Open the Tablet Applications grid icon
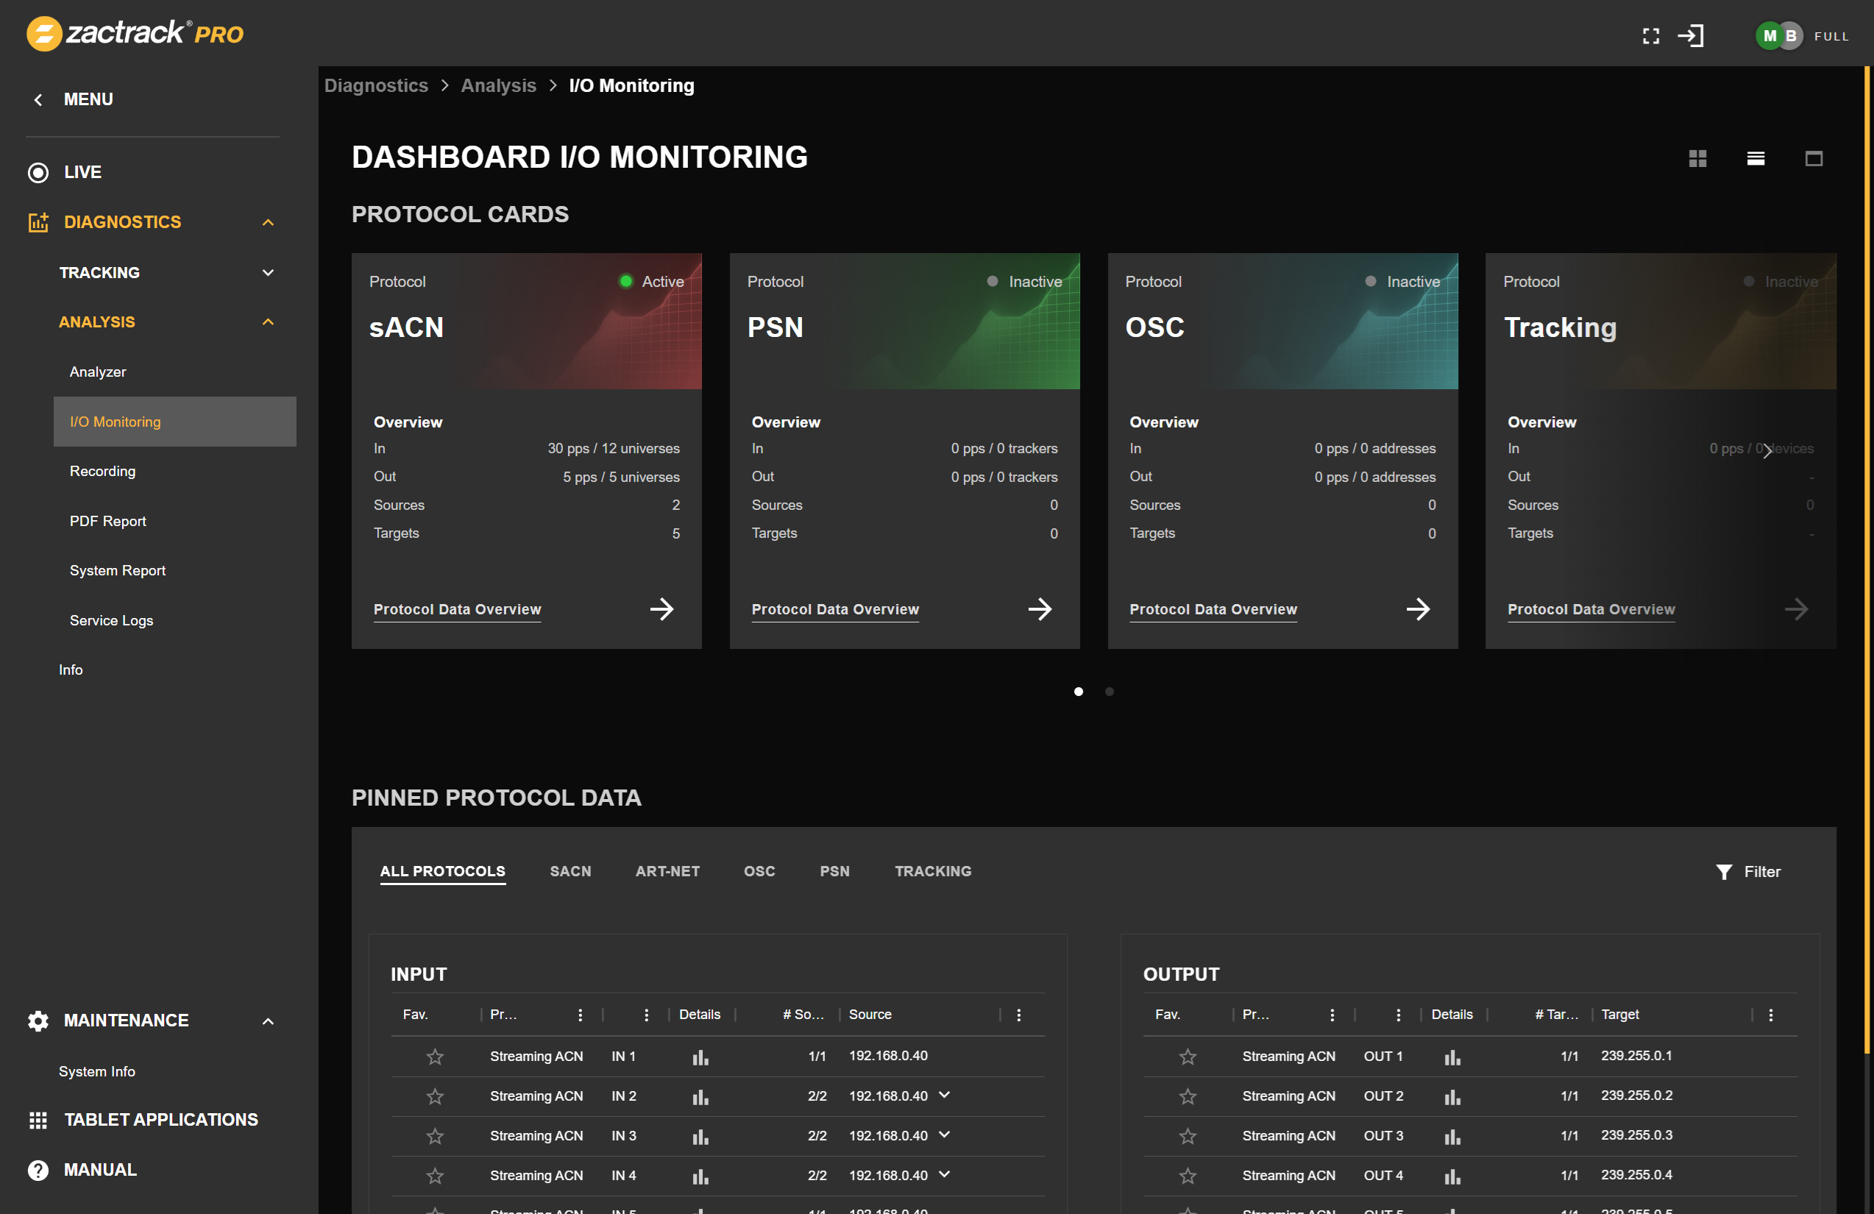 pos(38,1121)
